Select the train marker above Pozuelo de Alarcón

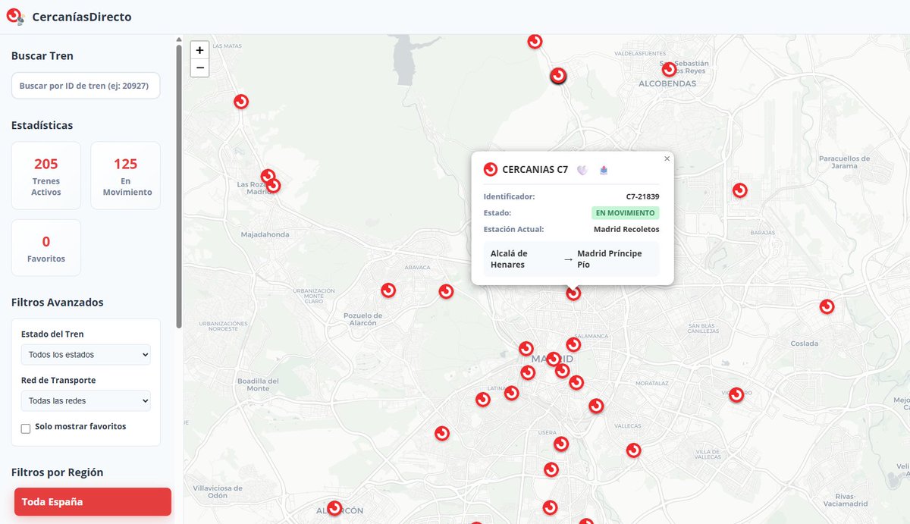coord(388,290)
